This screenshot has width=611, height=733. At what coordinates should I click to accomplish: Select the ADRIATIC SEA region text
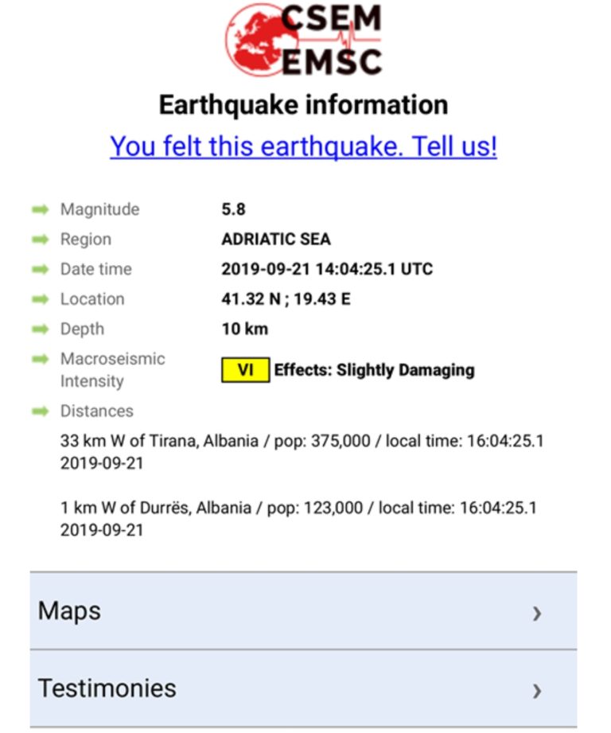pos(275,240)
